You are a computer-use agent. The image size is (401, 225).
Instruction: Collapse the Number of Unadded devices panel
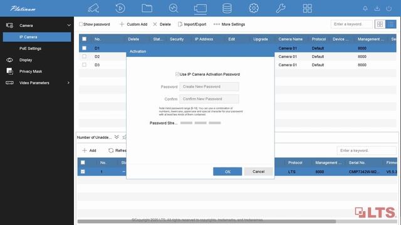[117, 137]
